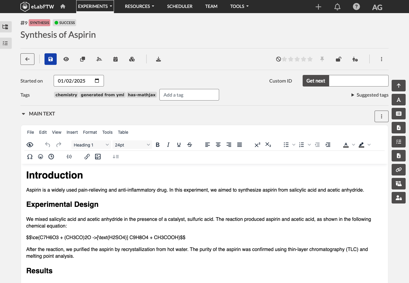409x283 pixels.
Task: Open the emoji picker in the editor
Action: pos(41,157)
